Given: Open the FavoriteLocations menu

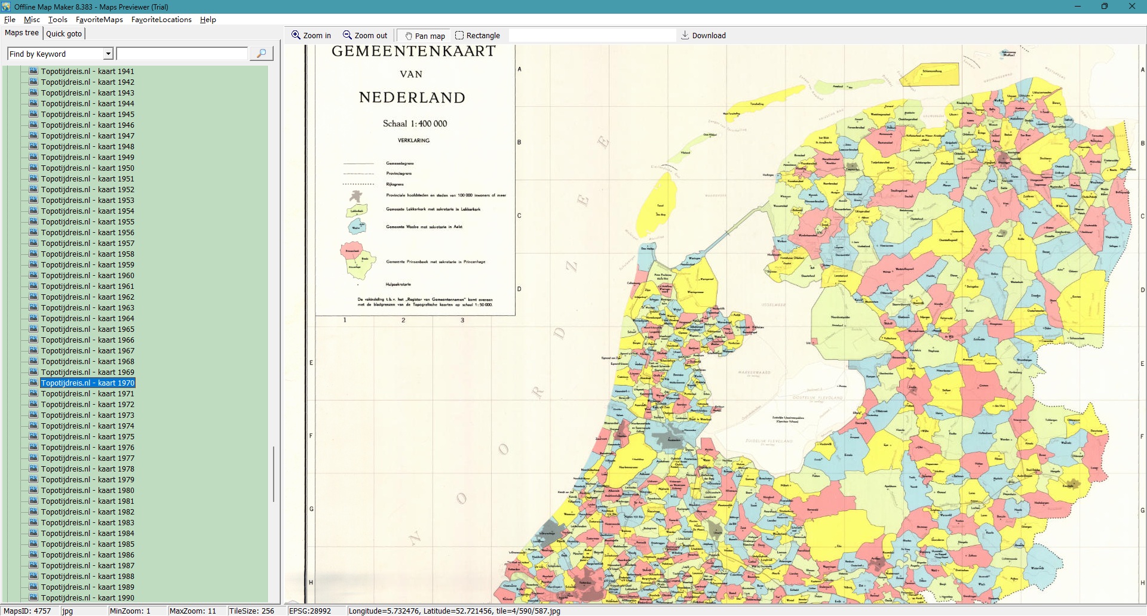Looking at the screenshot, I should coord(161,20).
